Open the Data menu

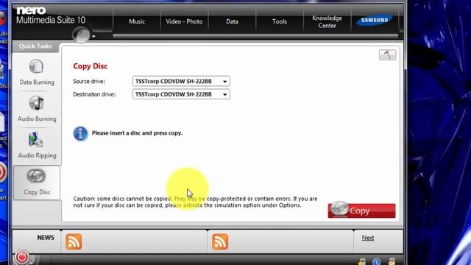point(232,21)
